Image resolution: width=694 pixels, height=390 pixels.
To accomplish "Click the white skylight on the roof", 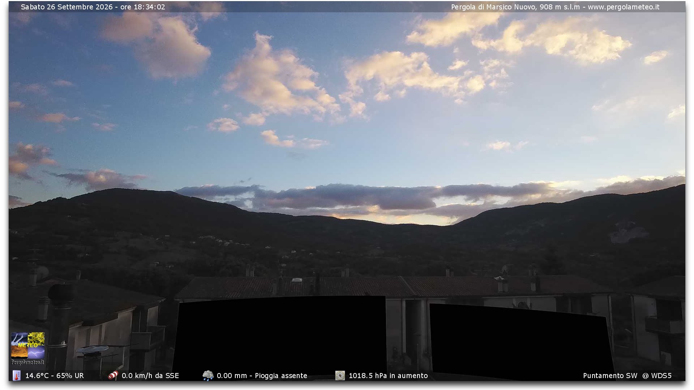I will [x=297, y=280].
